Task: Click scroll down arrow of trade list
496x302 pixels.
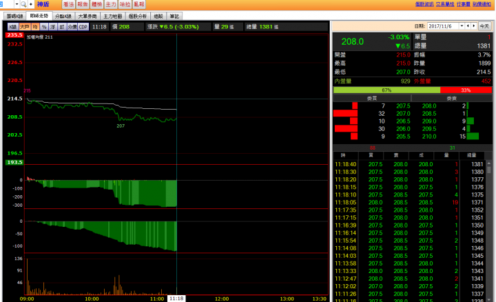Action: 489,299
